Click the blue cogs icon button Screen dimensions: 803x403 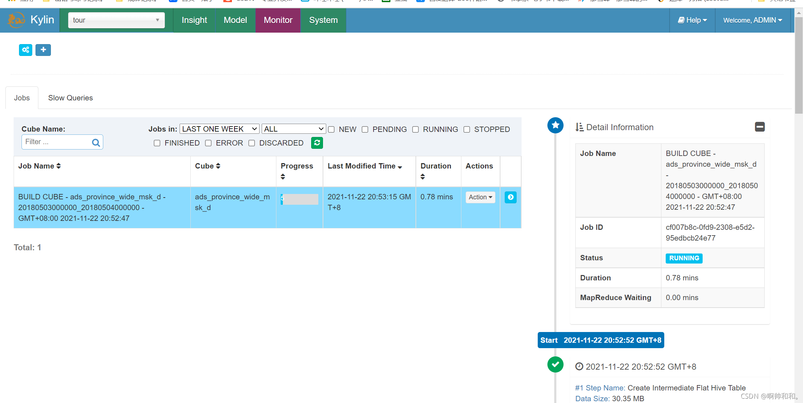(25, 50)
